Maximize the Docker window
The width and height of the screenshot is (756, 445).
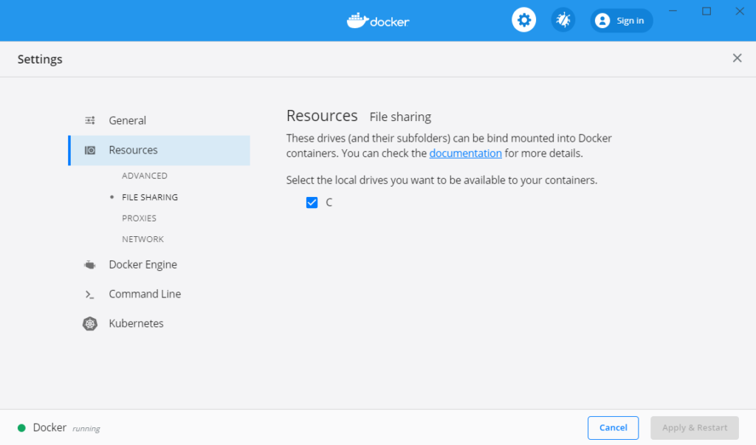[707, 11]
